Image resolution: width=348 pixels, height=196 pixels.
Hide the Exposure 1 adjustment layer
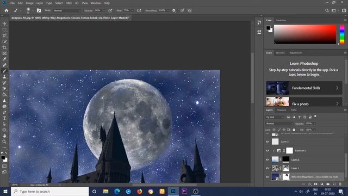coord(267,150)
